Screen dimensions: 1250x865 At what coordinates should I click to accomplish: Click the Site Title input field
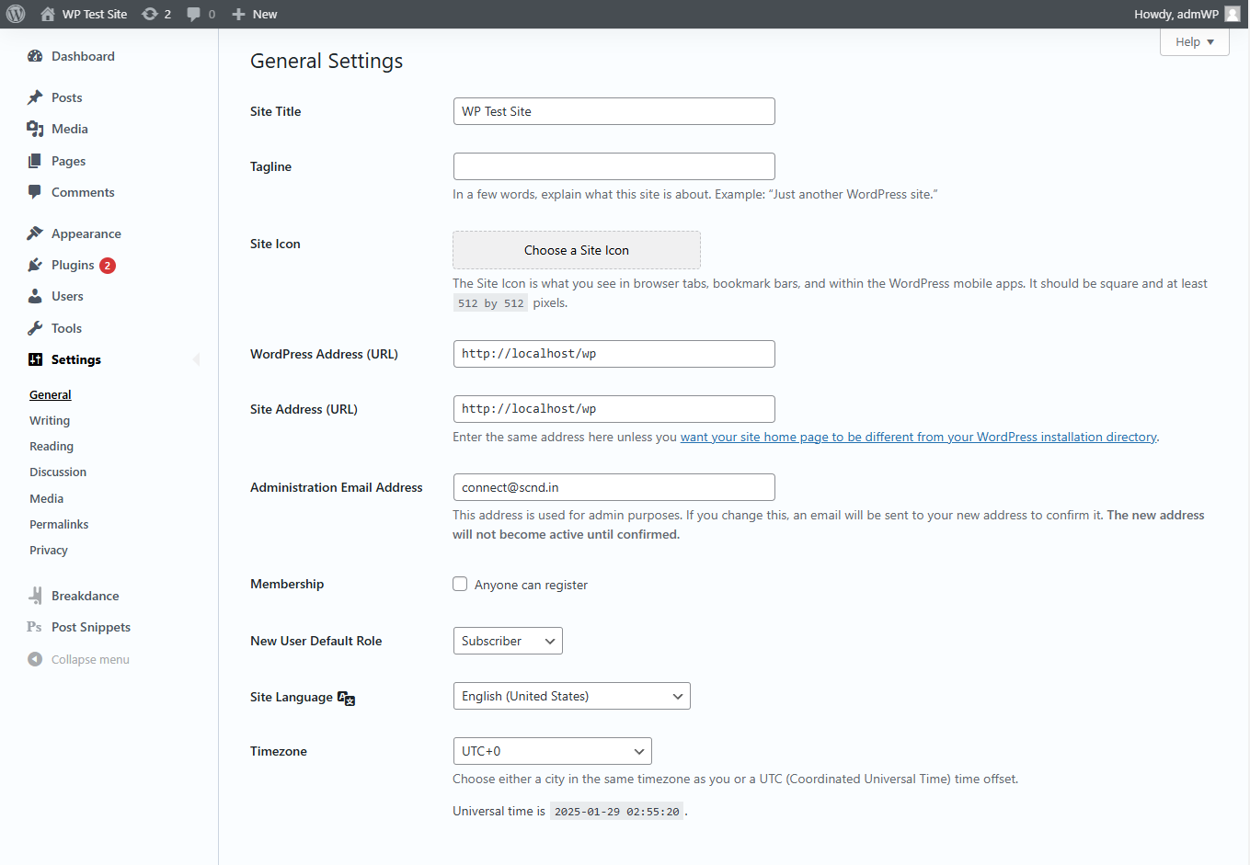tap(614, 111)
